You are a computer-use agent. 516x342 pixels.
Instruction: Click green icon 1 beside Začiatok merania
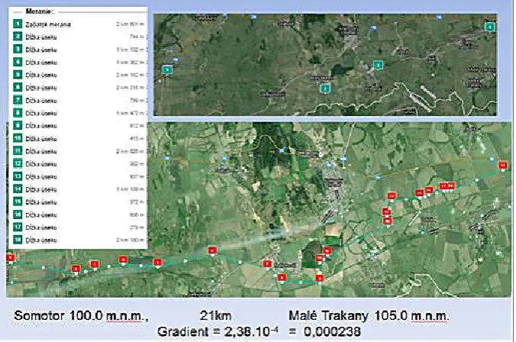[x=18, y=24]
